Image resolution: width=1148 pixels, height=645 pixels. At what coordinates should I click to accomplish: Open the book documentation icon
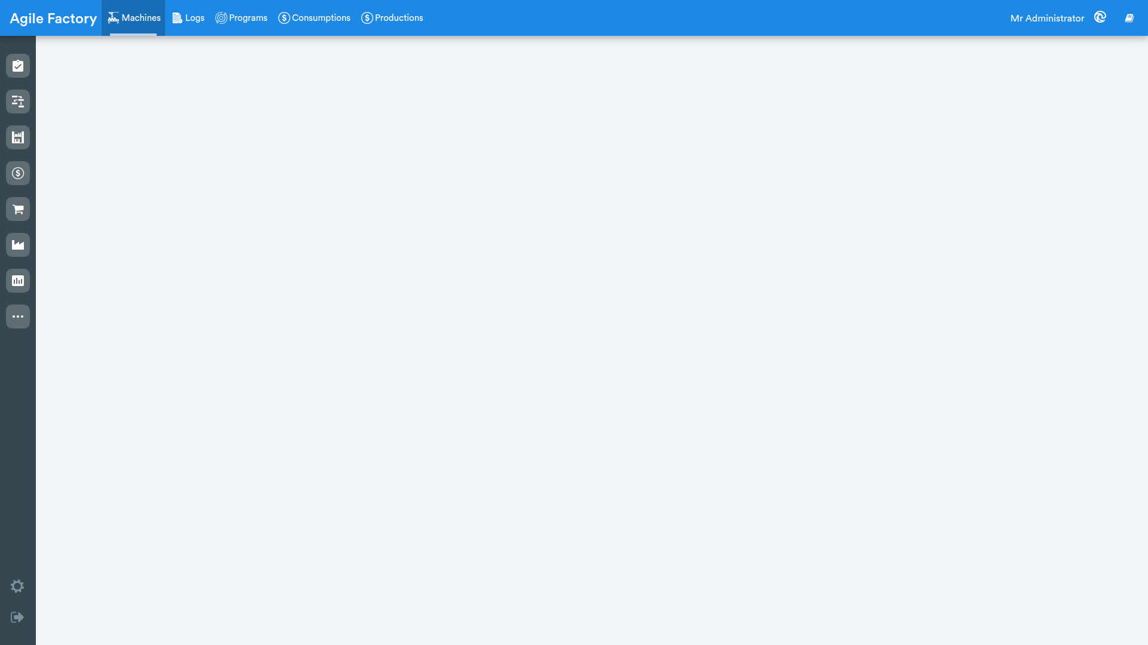tap(1129, 18)
